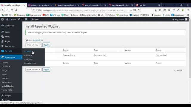Bookmark this page with the star icon
This screenshot has width=191, height=107.
[x=138, y=10]
